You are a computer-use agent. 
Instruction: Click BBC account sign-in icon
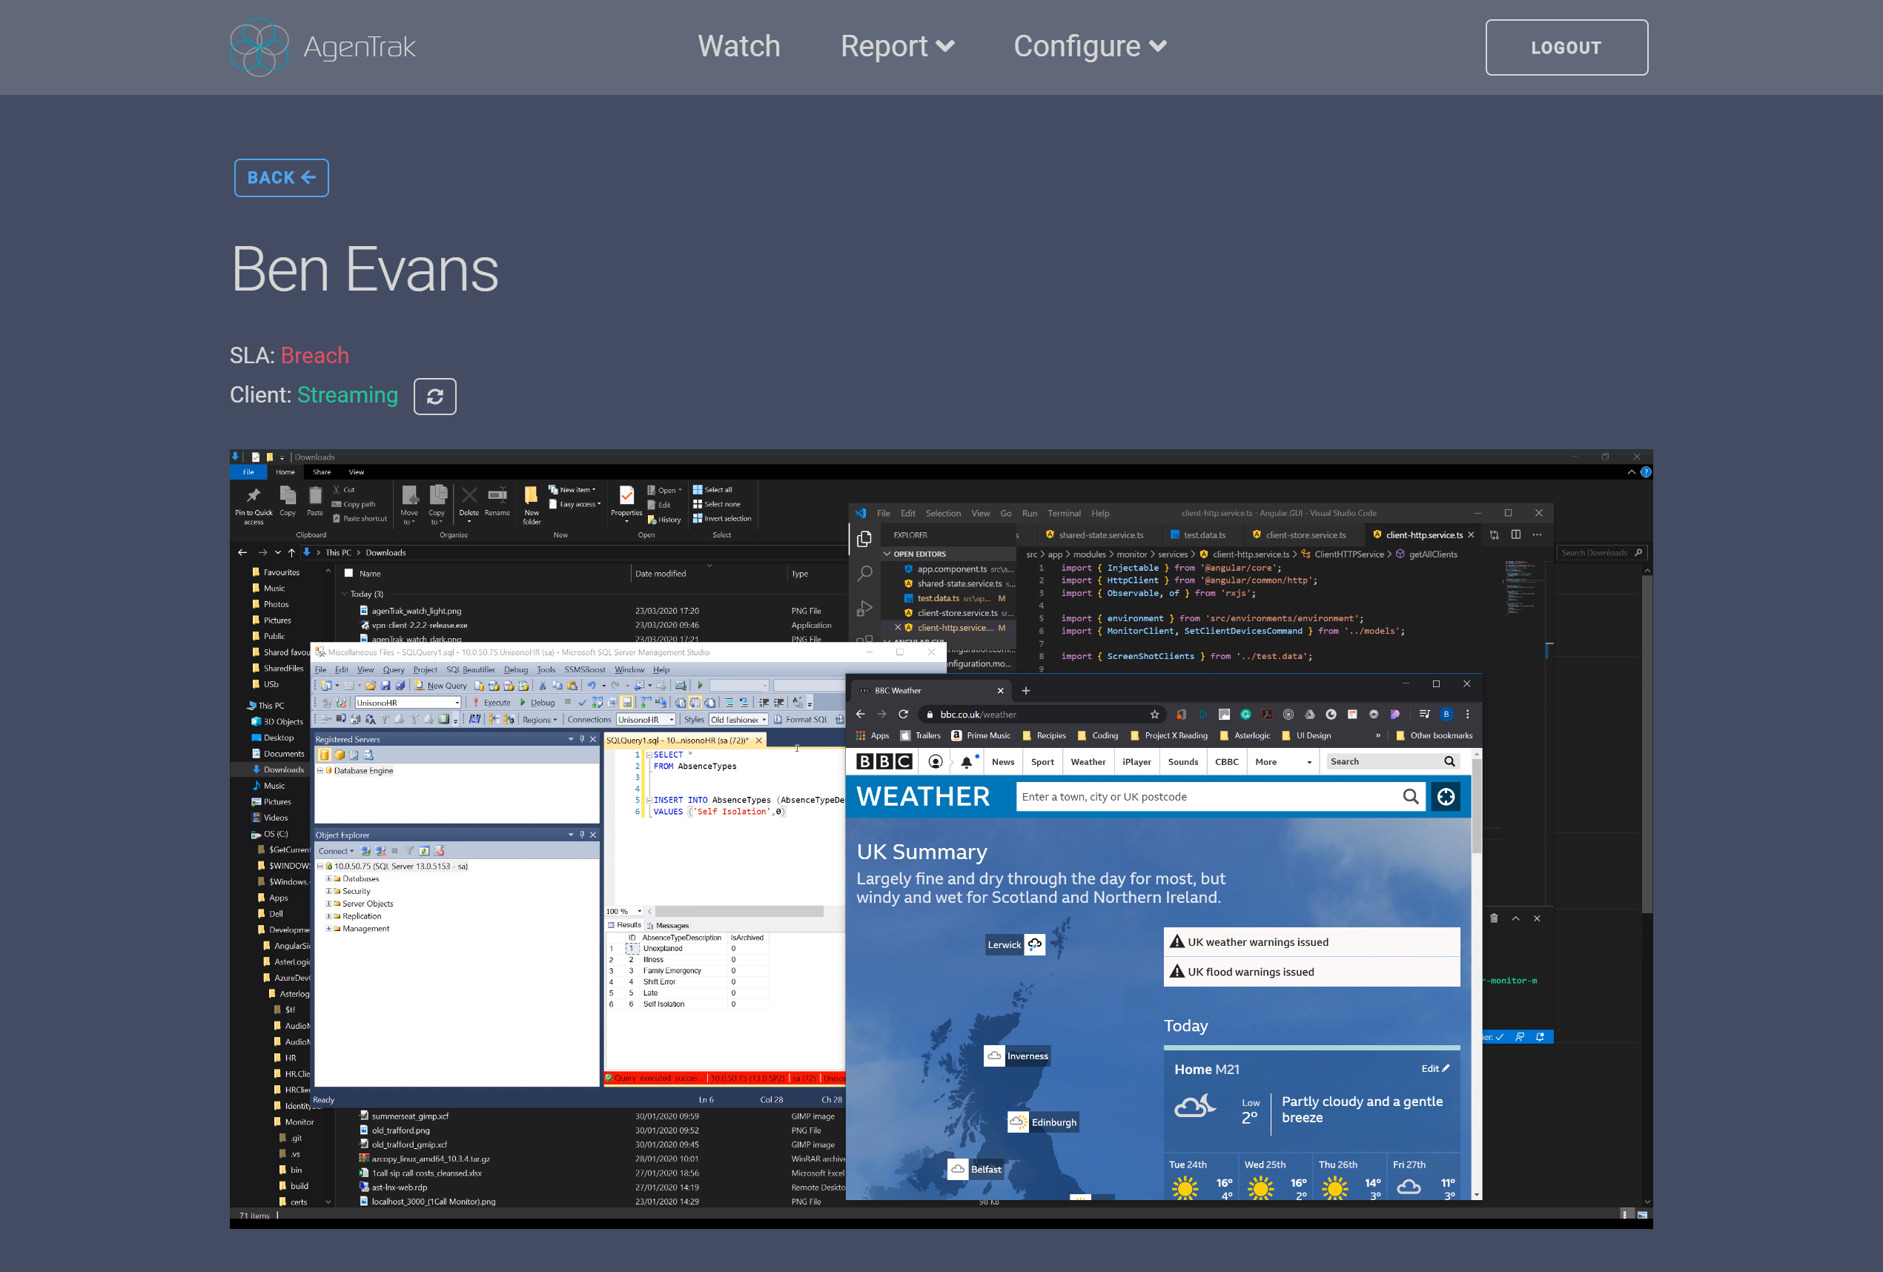(x=935, y=761)
